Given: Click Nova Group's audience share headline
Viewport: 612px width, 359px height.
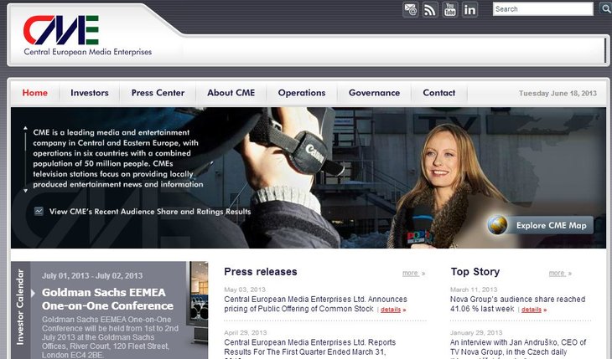Looking at the screenshot, I should (517, 304).
